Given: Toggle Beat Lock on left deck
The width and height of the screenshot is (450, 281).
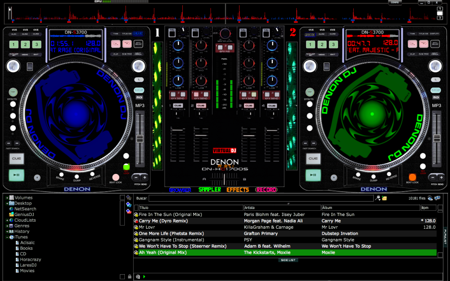Looking at the screenshot, I should [116, 177].
